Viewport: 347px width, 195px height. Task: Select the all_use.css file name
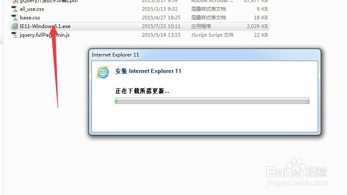point(32,9)
